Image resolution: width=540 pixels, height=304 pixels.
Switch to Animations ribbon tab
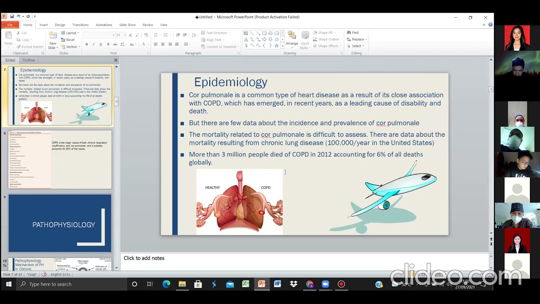pos(104,25)
